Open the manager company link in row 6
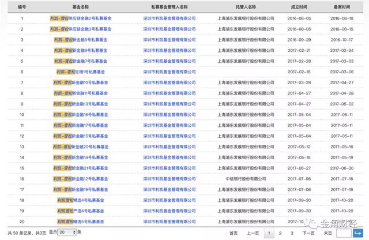This screenshot has height=240, width=369. click(170, 72)
